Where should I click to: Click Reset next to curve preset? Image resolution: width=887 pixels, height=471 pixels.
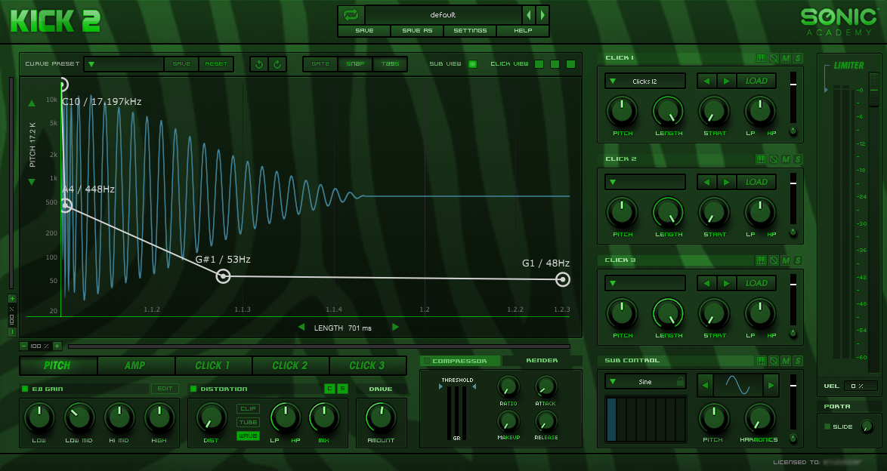point(215,64)
